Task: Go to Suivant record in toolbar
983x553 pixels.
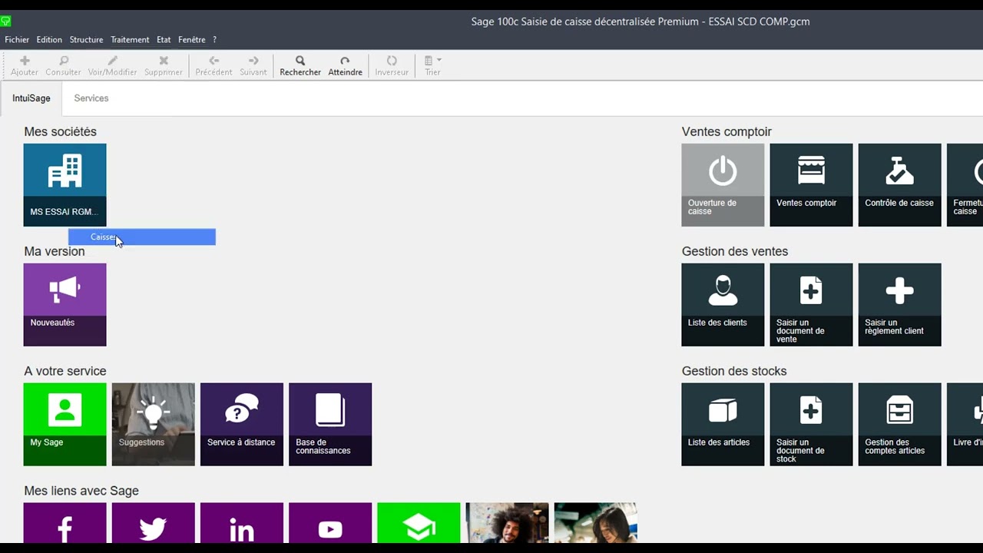Action: (x=253, y=66)
